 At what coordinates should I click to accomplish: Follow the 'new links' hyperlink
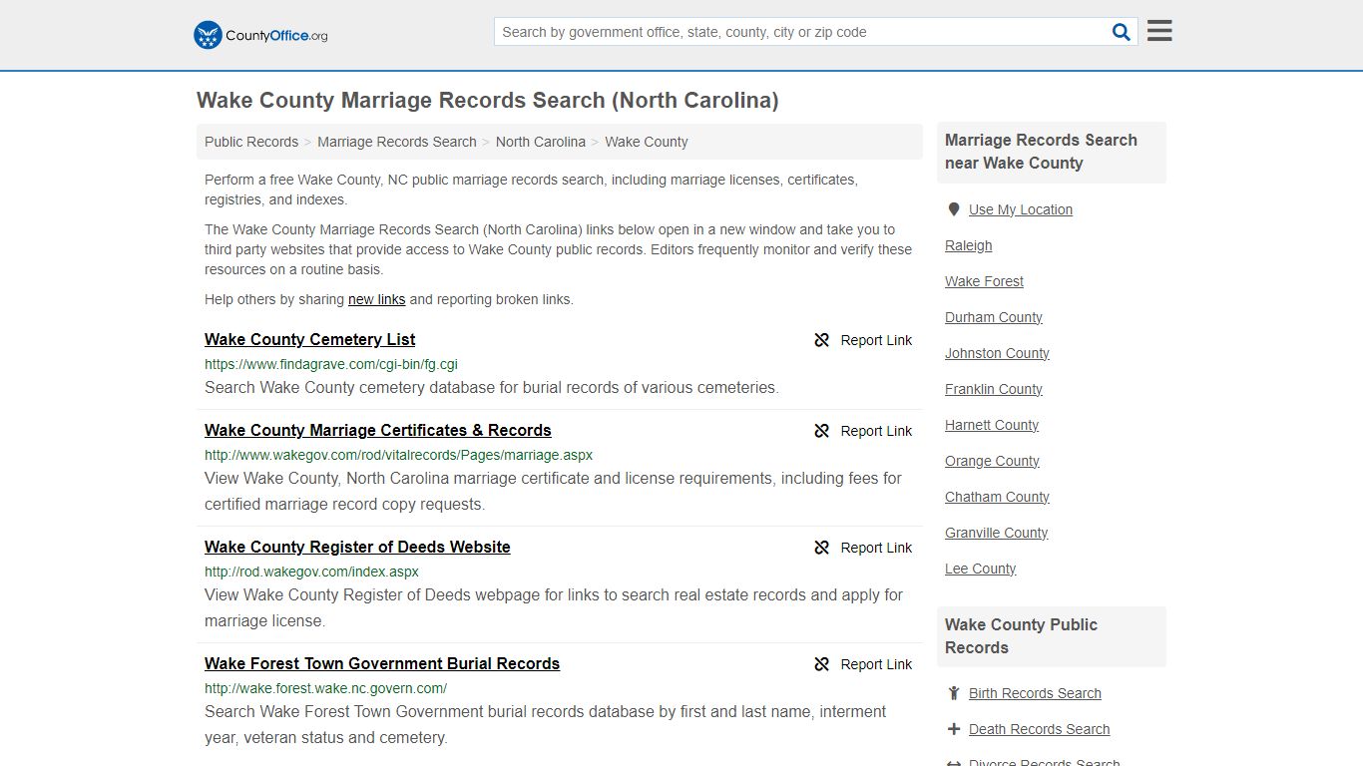(377, 299)
